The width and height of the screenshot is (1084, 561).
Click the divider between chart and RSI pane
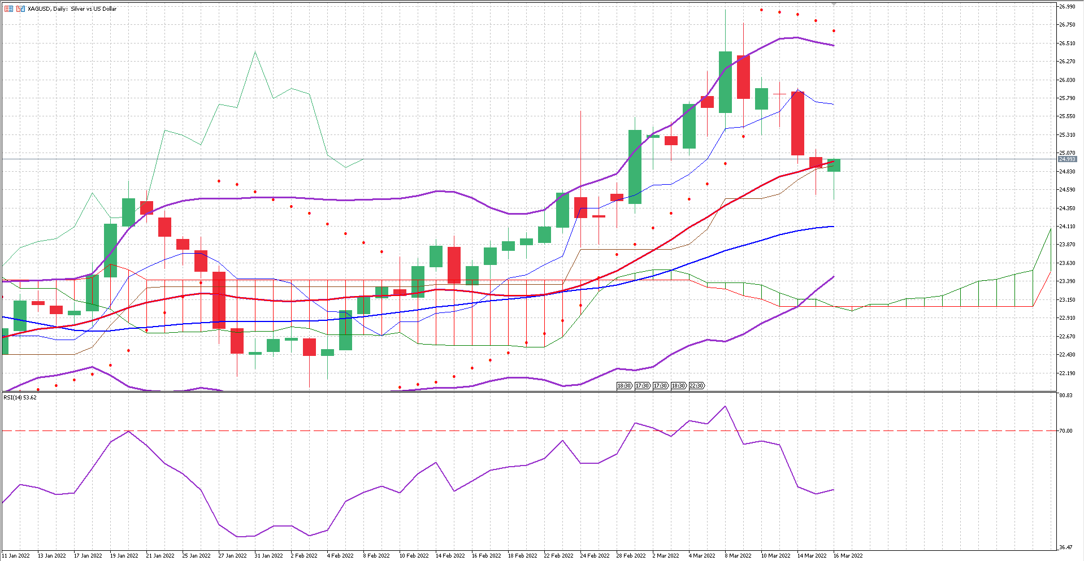[528, 392]
